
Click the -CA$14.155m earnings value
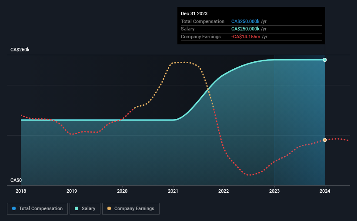pyautogui.click(x=246, y=37)
